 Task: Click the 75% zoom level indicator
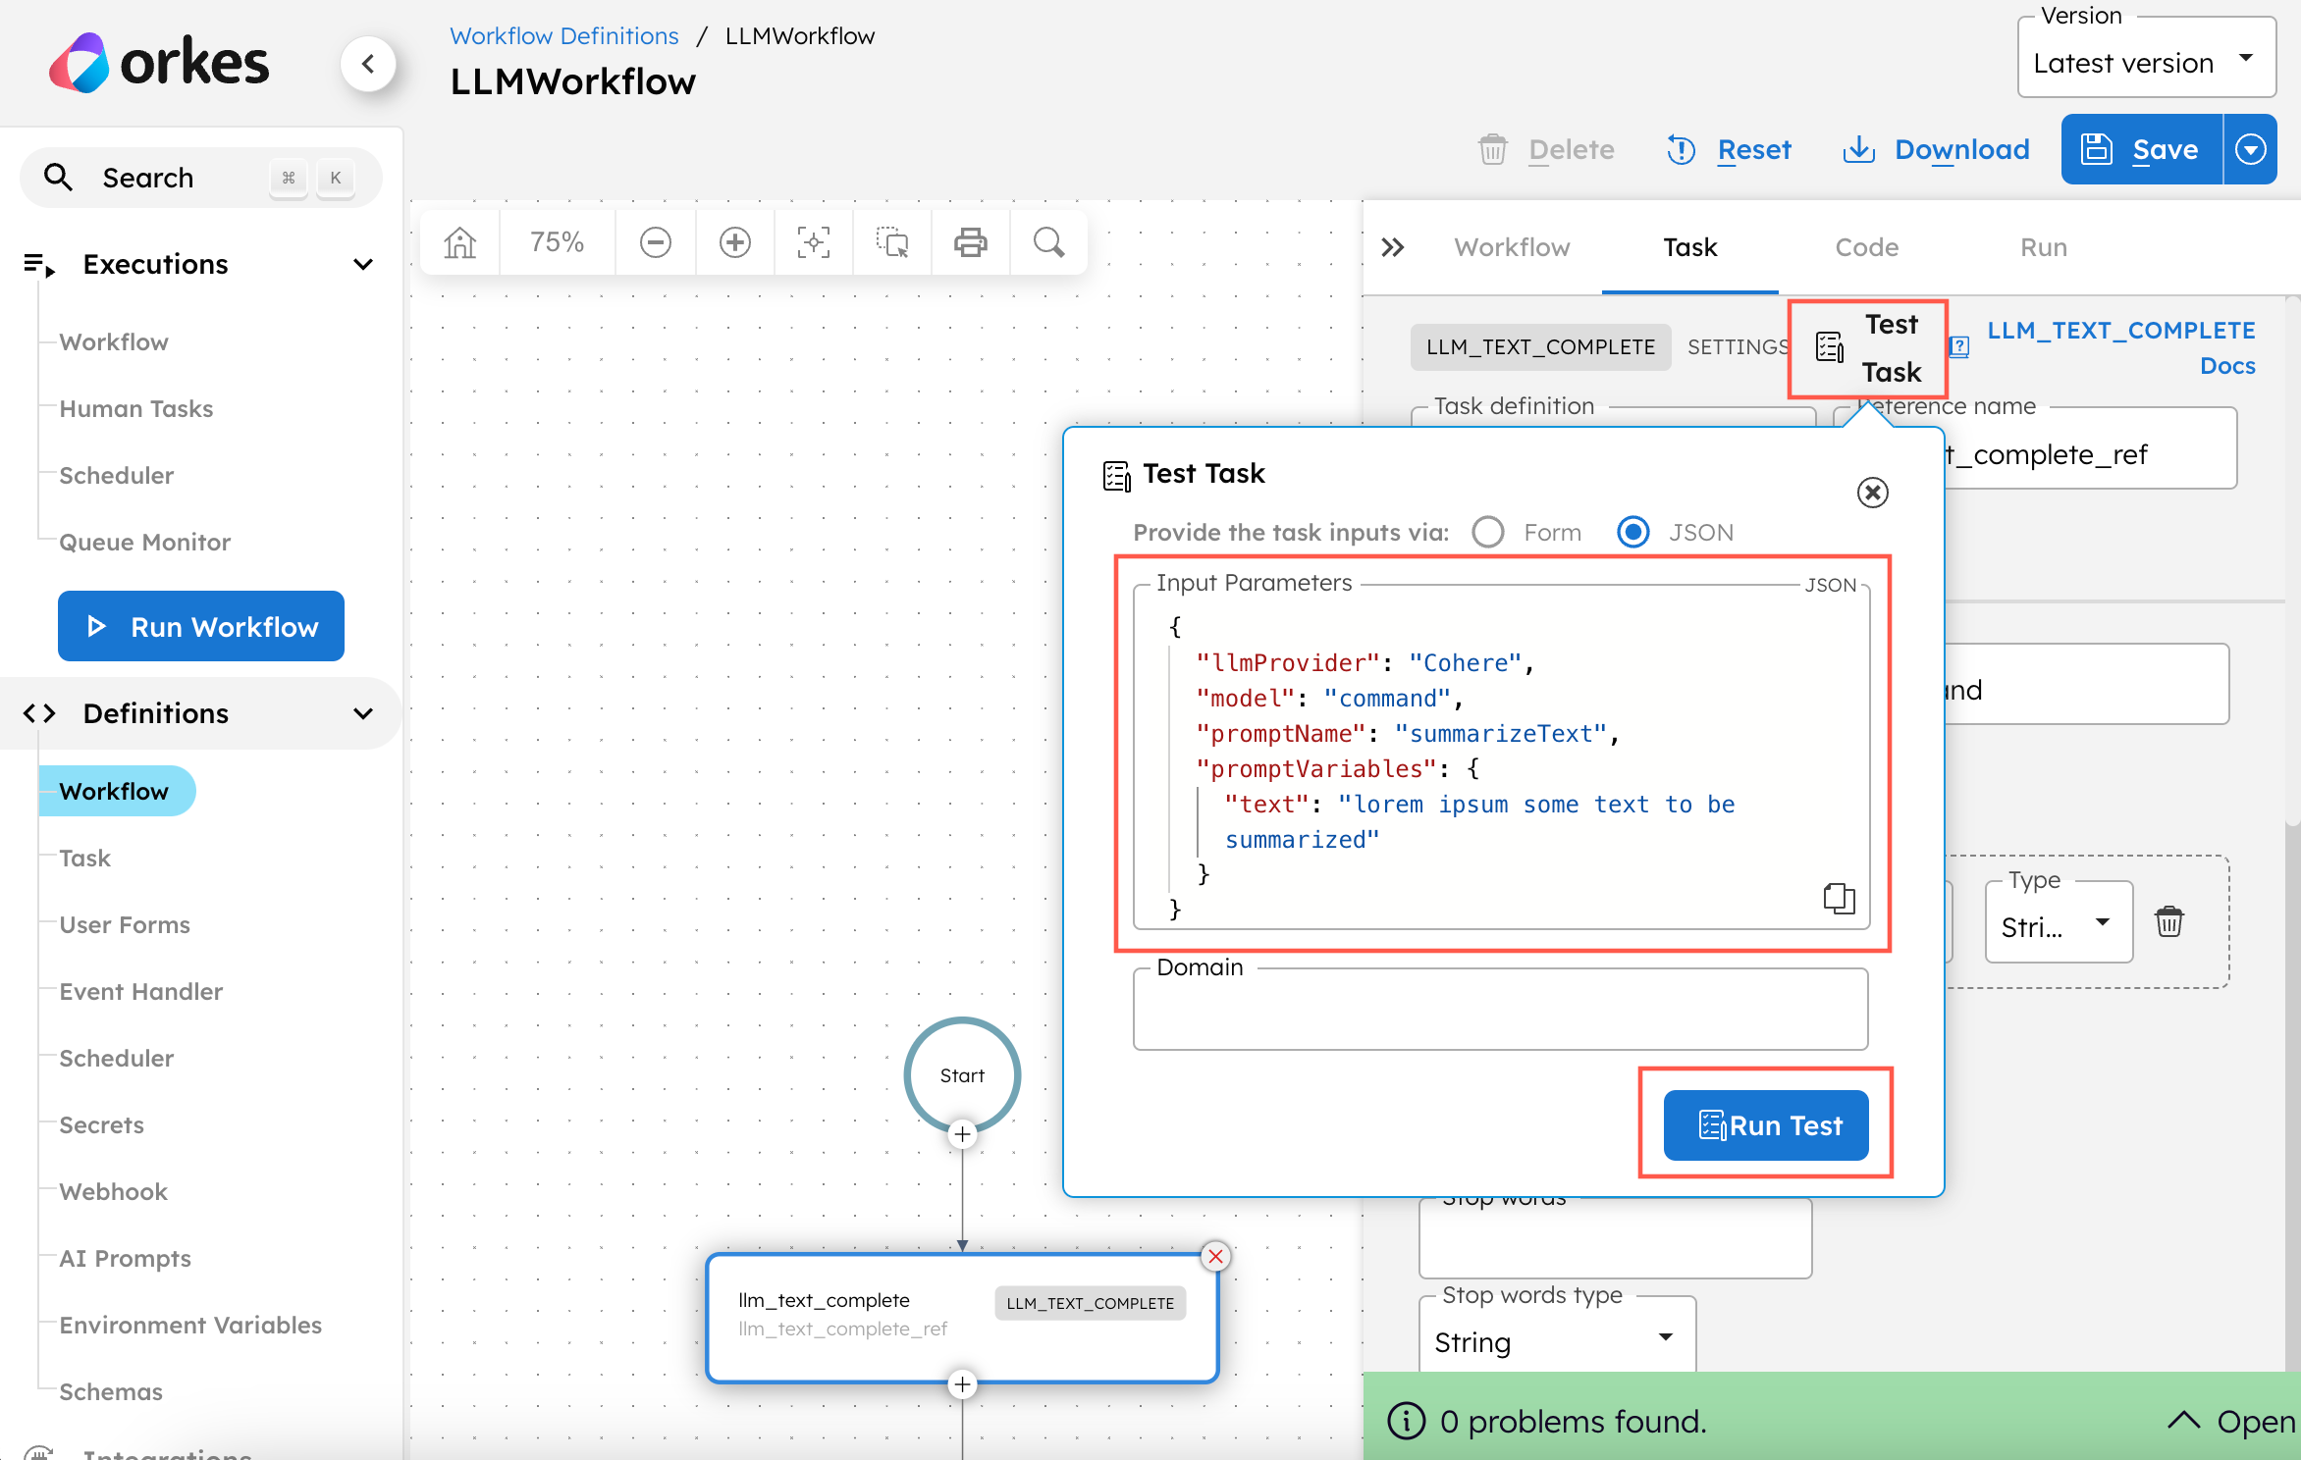click(x=558, y=242)
